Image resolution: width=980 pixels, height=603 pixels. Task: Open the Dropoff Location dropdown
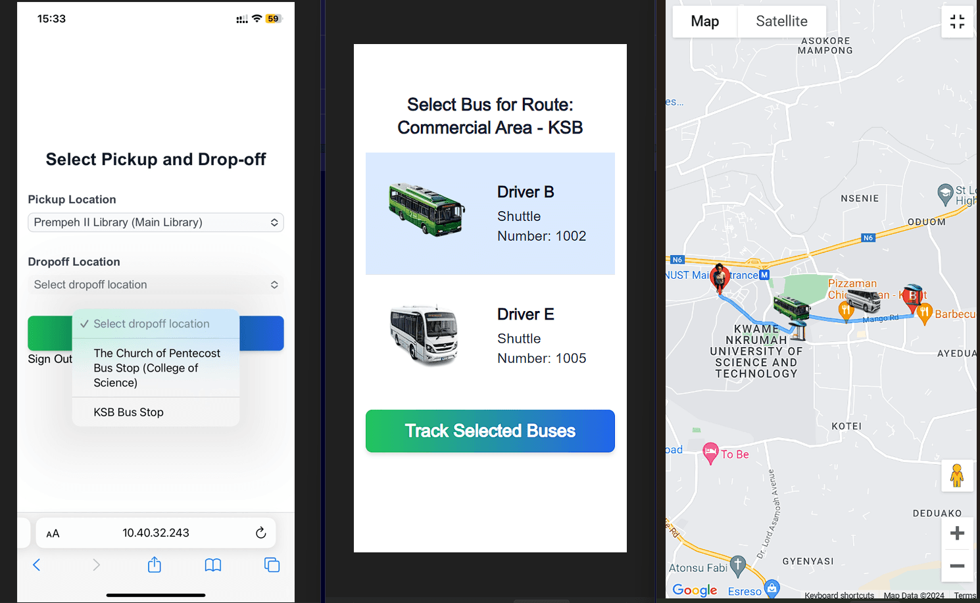pyautogui.click(x=156, y=285)
